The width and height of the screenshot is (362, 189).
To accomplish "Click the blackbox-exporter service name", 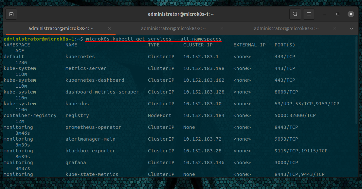I will click(x=90, y=151).
